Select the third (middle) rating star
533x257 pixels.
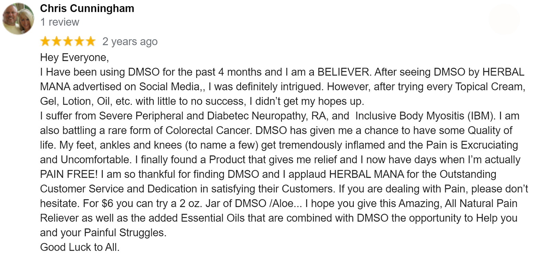point(68,42)
